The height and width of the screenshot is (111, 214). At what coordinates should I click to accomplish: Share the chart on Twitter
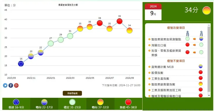click(x=5, y=85)
